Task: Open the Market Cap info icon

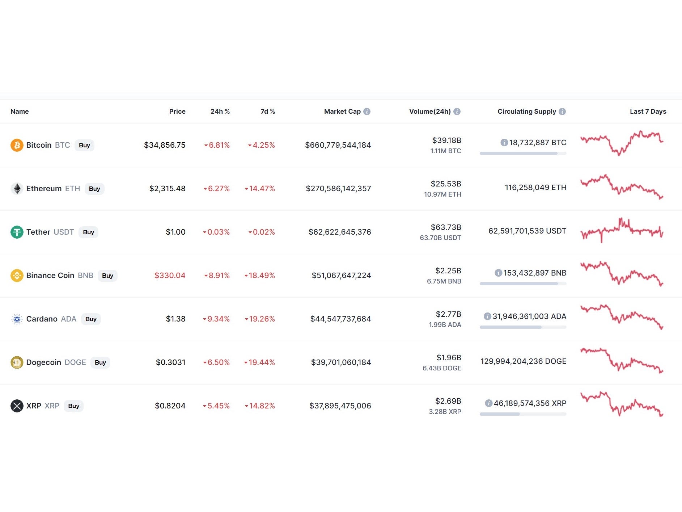Action: click(x=367, y=112)
